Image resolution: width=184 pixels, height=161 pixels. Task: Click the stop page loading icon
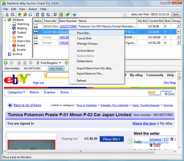point(19,63)
